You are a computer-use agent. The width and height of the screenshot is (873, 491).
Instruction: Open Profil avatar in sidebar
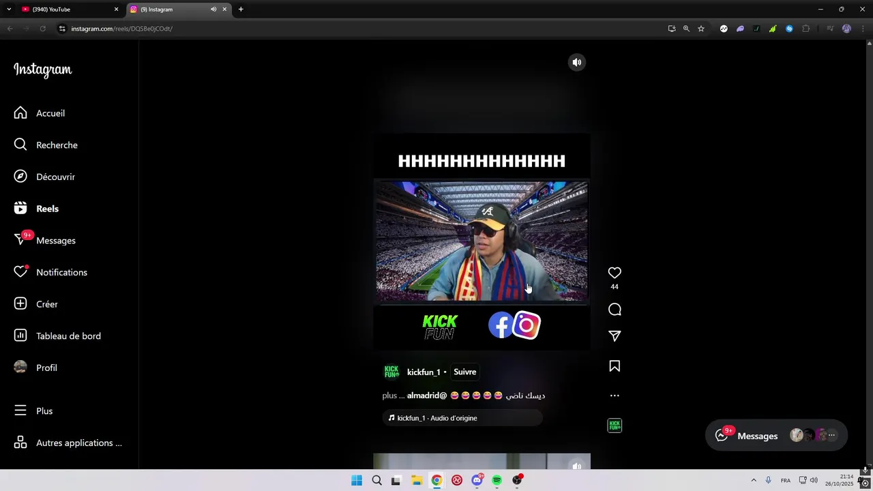tap(20, 368)
